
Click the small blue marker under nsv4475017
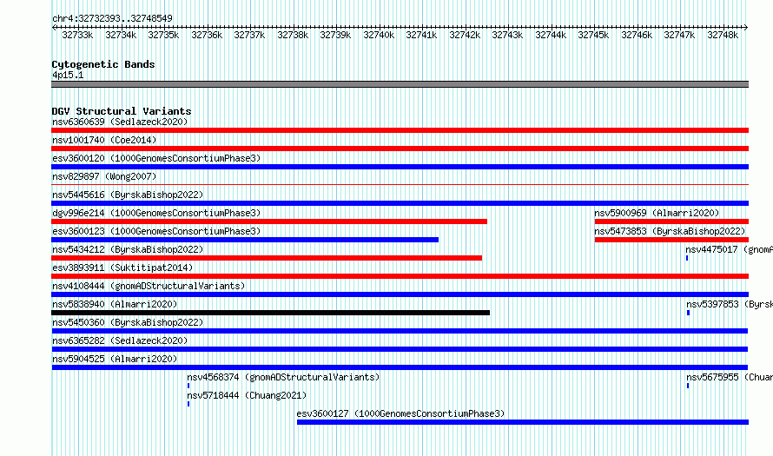coord(687,258)
